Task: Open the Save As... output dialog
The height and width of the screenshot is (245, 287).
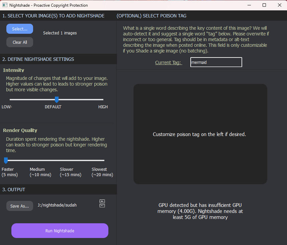Action: (x=20, y=206)
